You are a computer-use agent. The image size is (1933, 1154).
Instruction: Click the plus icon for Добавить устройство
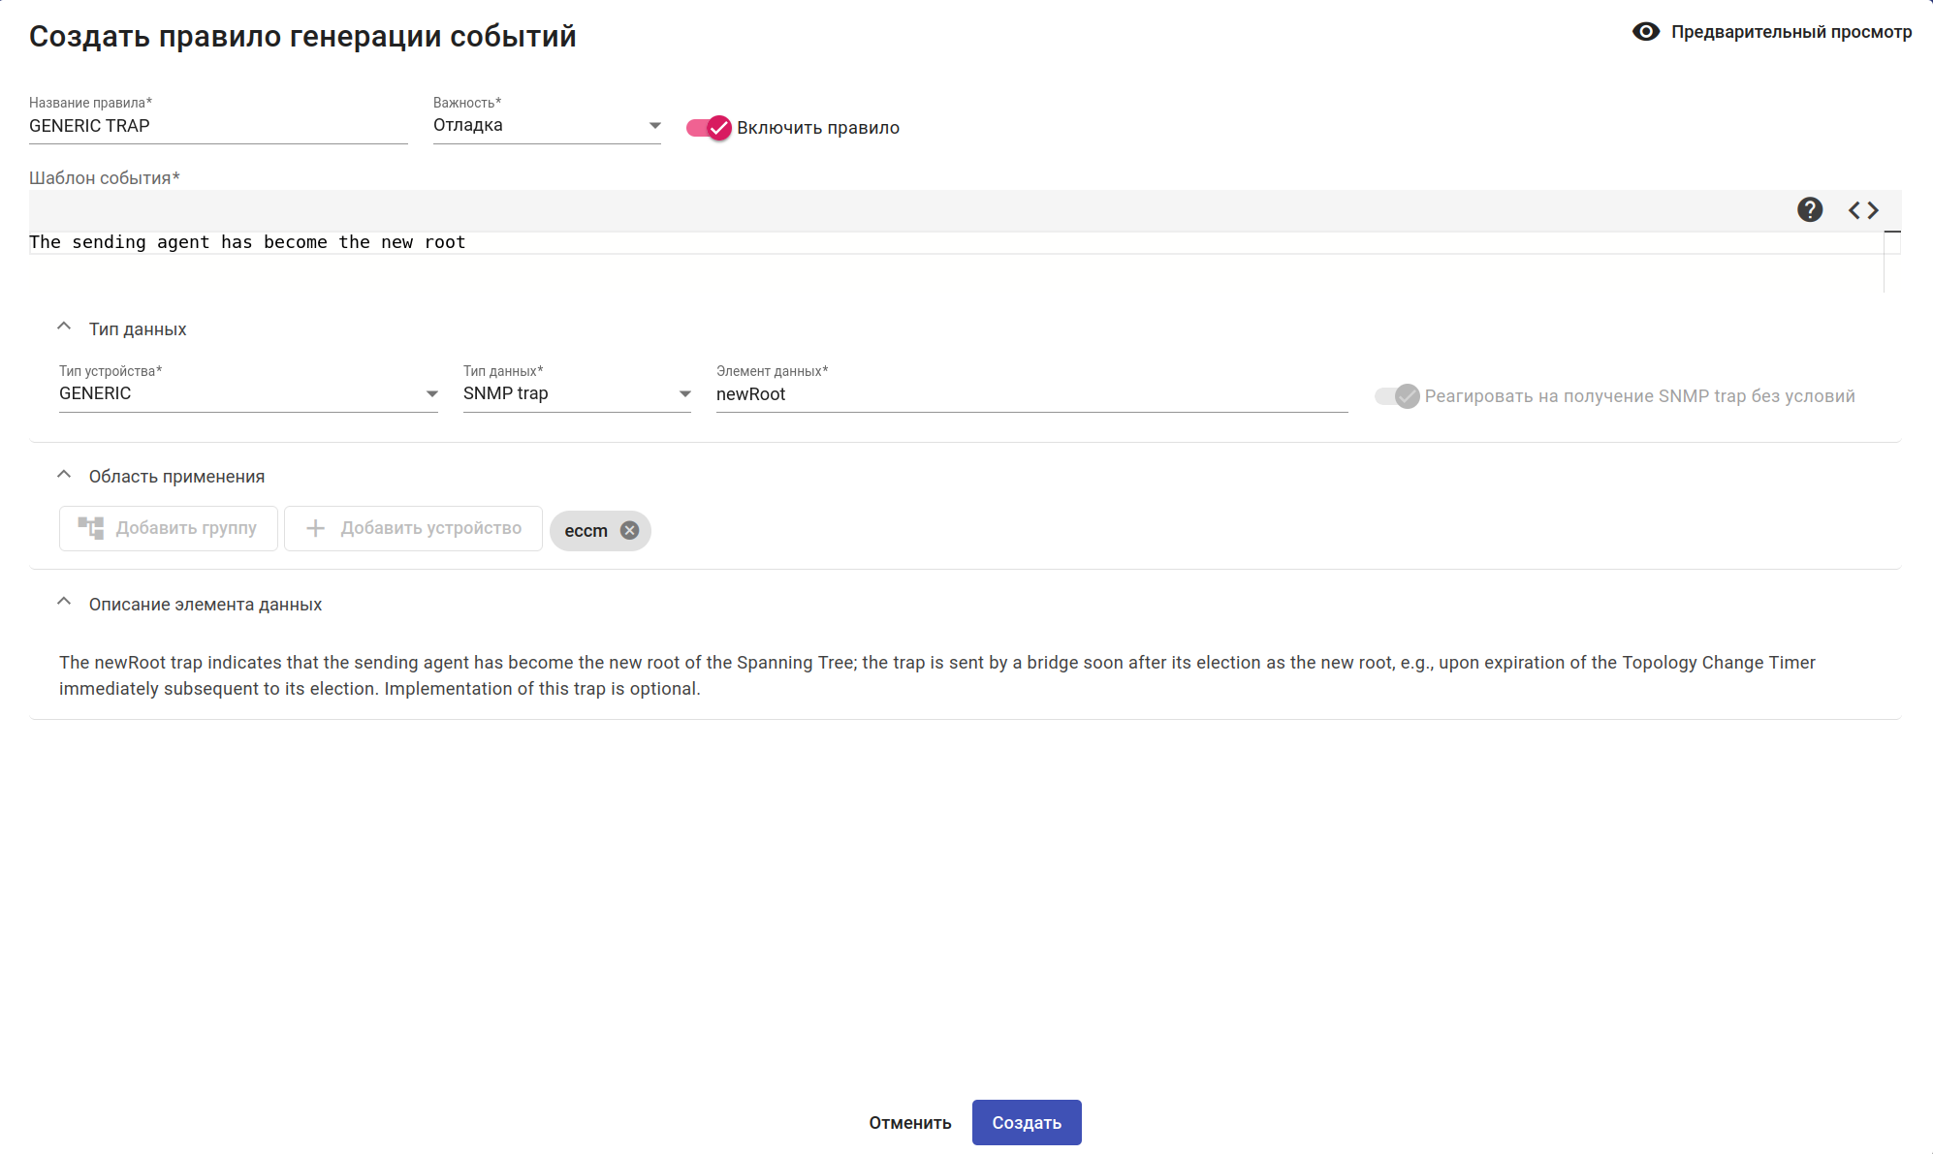pyautogui.click(x=315, y=528)
